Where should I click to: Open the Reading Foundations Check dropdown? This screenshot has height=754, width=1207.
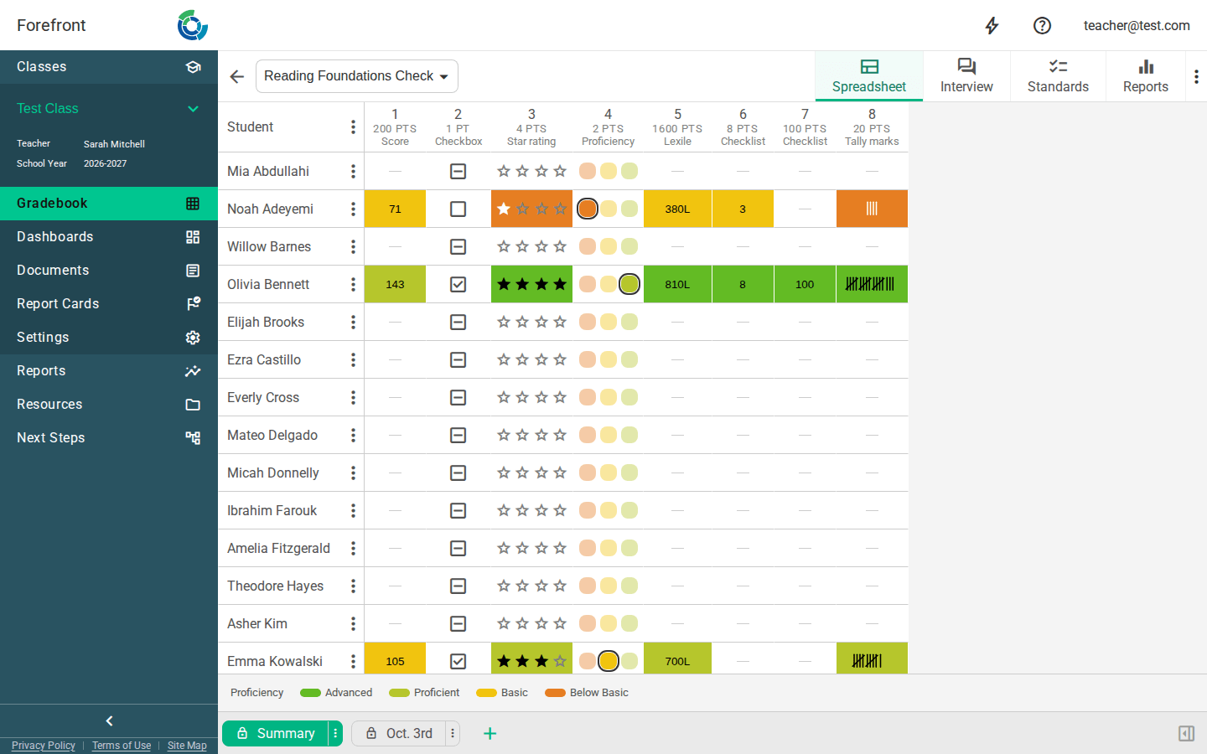356,76
